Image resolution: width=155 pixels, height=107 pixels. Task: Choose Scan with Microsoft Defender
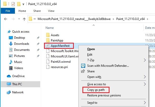pos(114,66)
